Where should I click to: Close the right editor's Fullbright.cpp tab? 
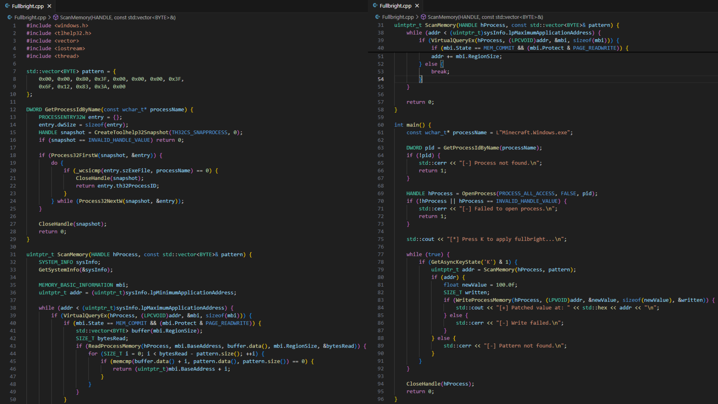tap(417, 6)
